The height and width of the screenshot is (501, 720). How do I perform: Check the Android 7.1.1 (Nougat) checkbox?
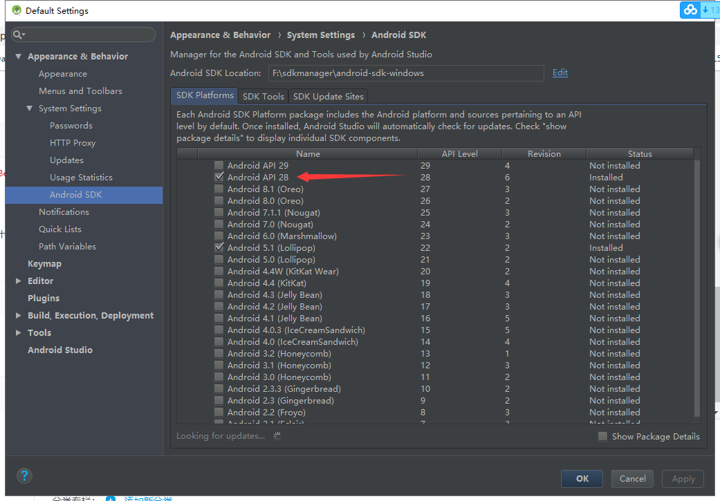[x=219, y=212]
